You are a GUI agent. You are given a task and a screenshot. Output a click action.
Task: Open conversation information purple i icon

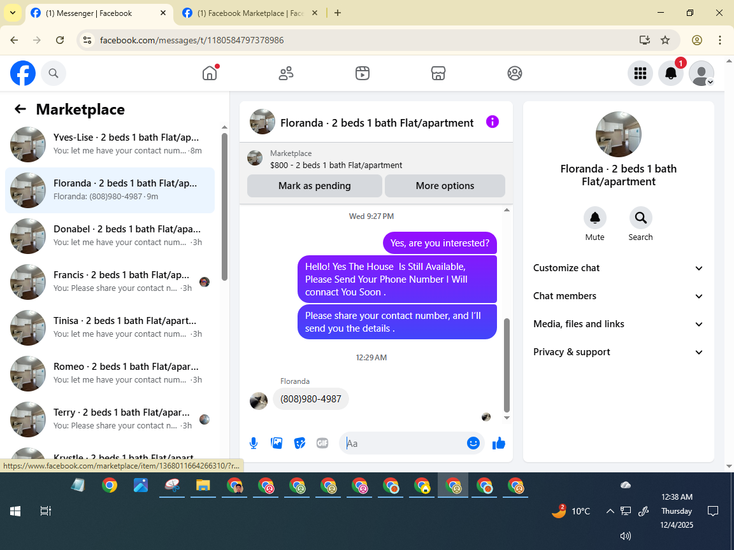point(493,122)
